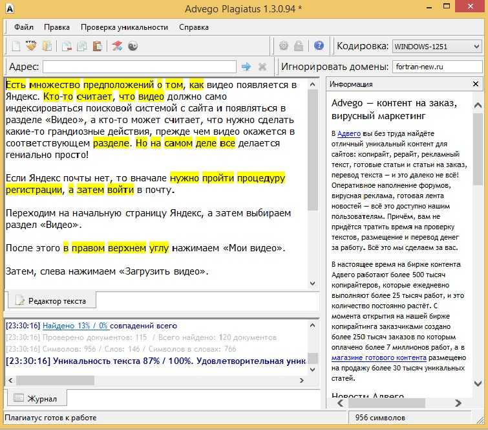Click highlighted word регистрации in editor

[34, 190]
